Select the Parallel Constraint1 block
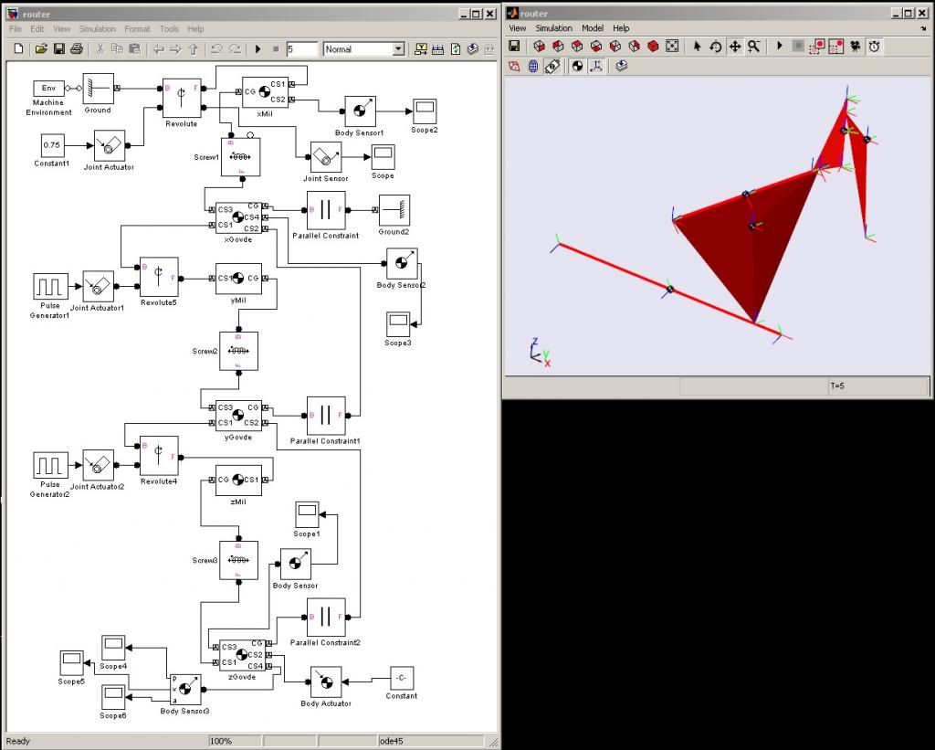 [x=326, y=416]
